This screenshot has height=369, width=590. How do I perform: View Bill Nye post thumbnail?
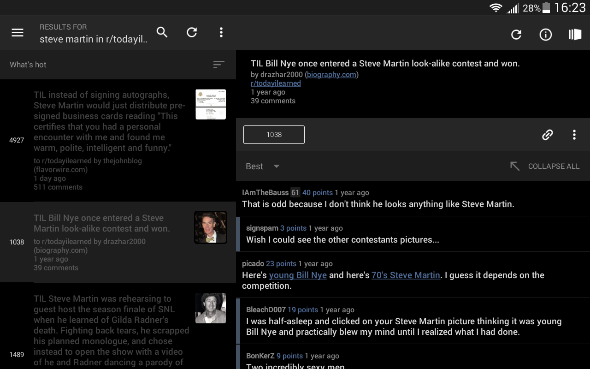pos(211,227)
